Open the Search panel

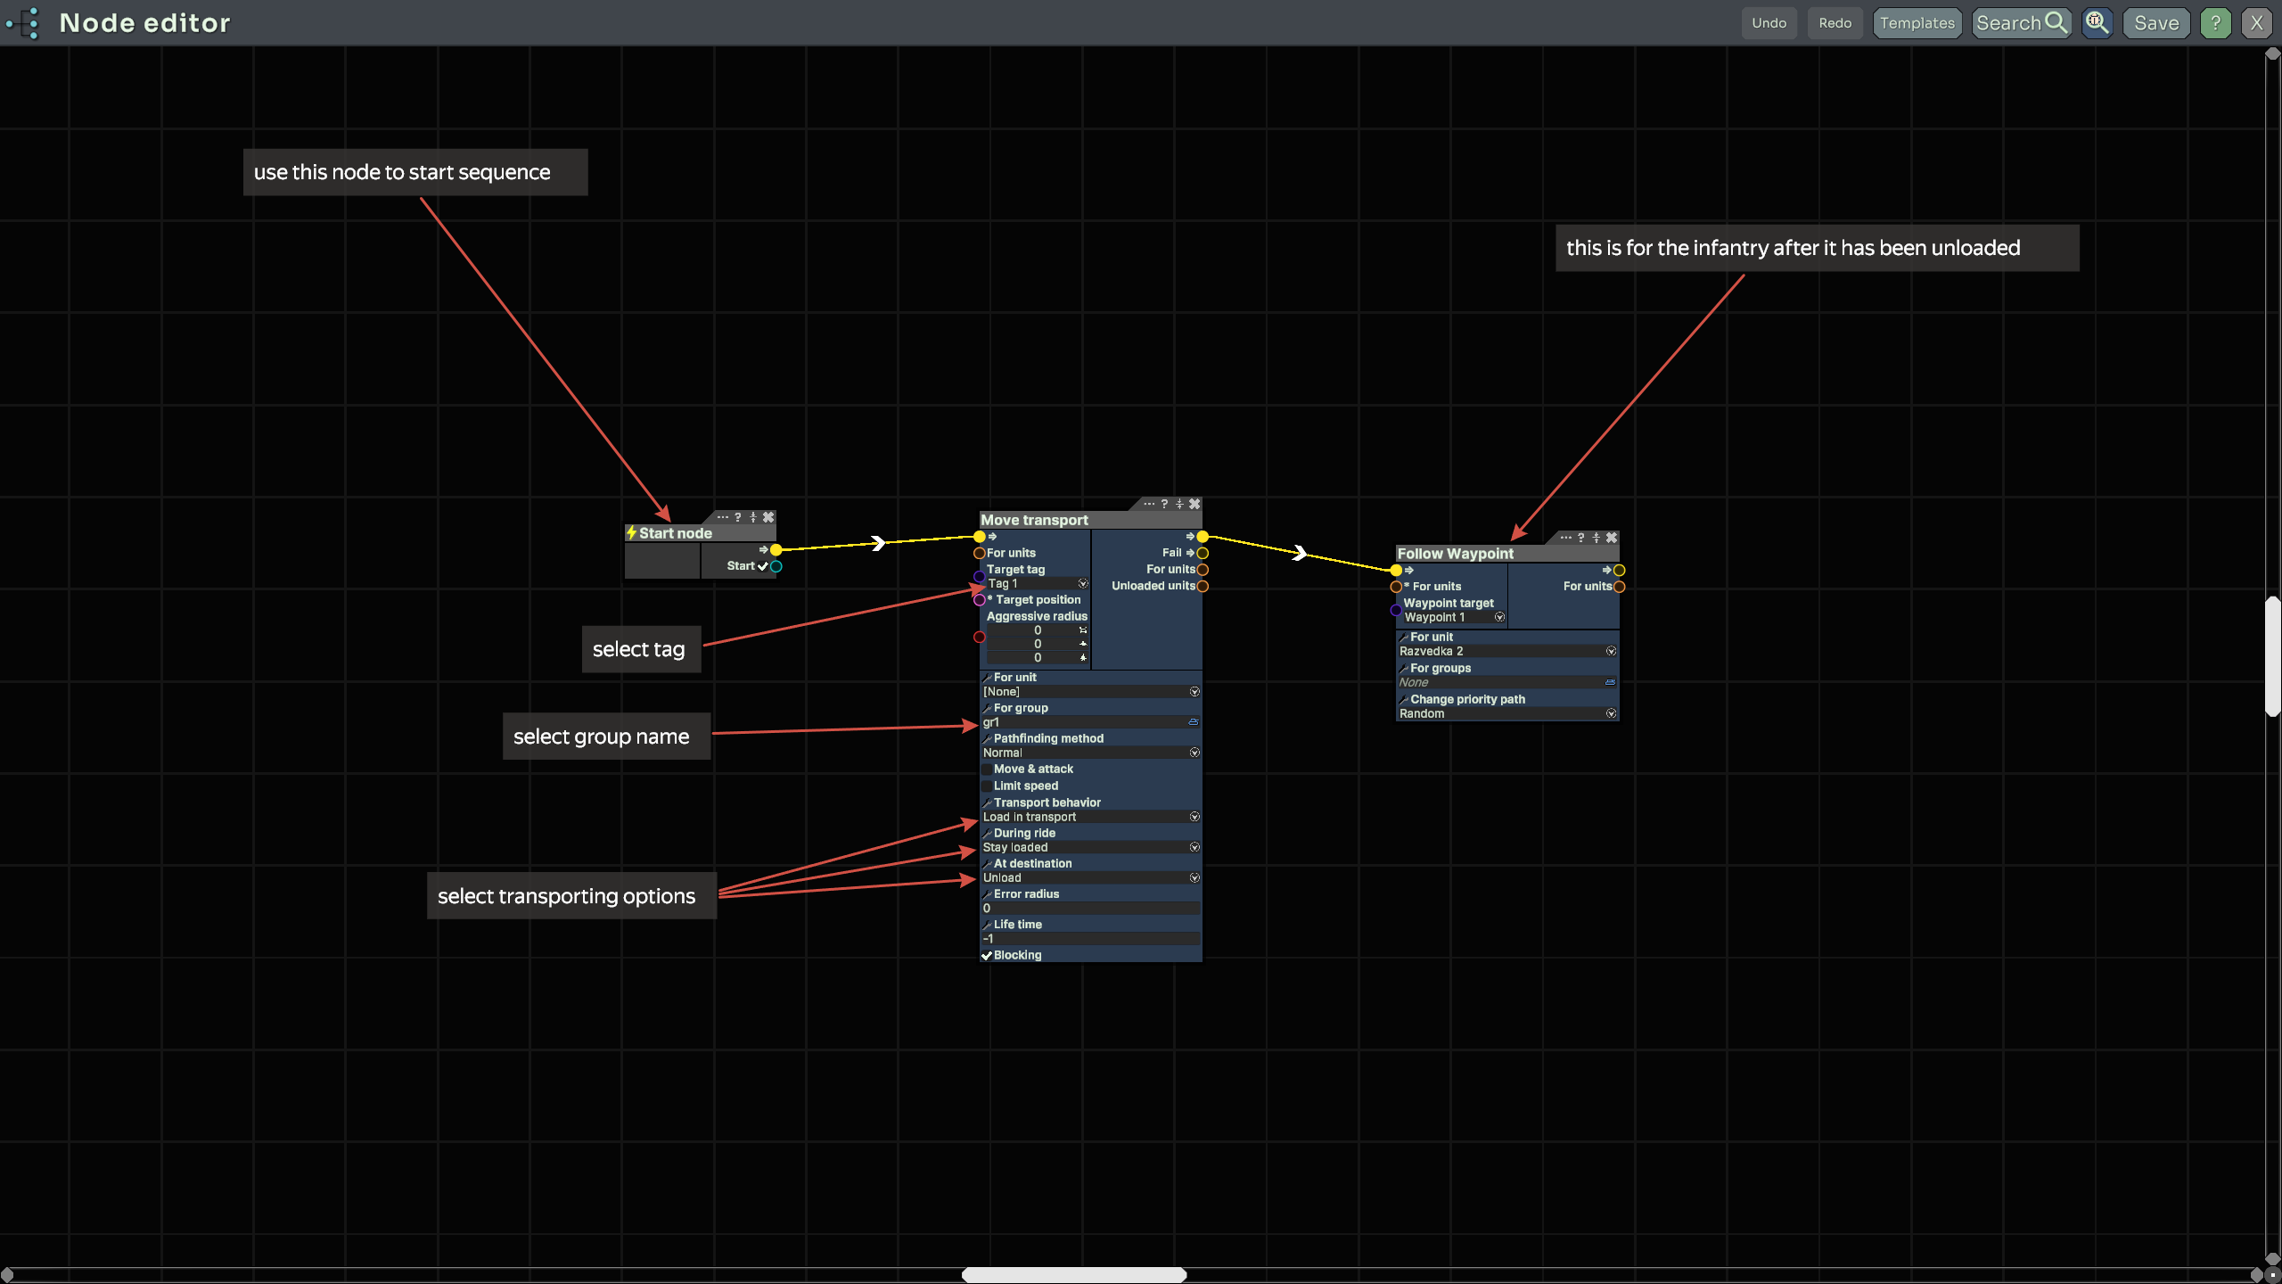[2021, 23]
